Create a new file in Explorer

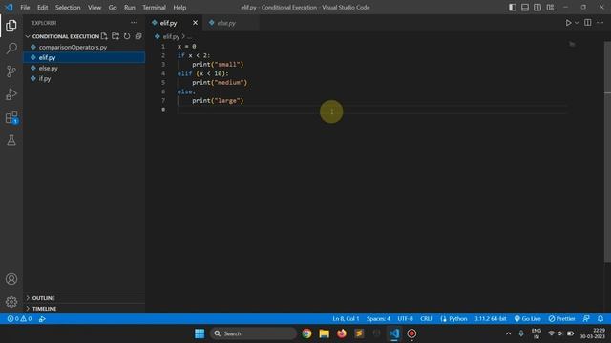point(104,36)
